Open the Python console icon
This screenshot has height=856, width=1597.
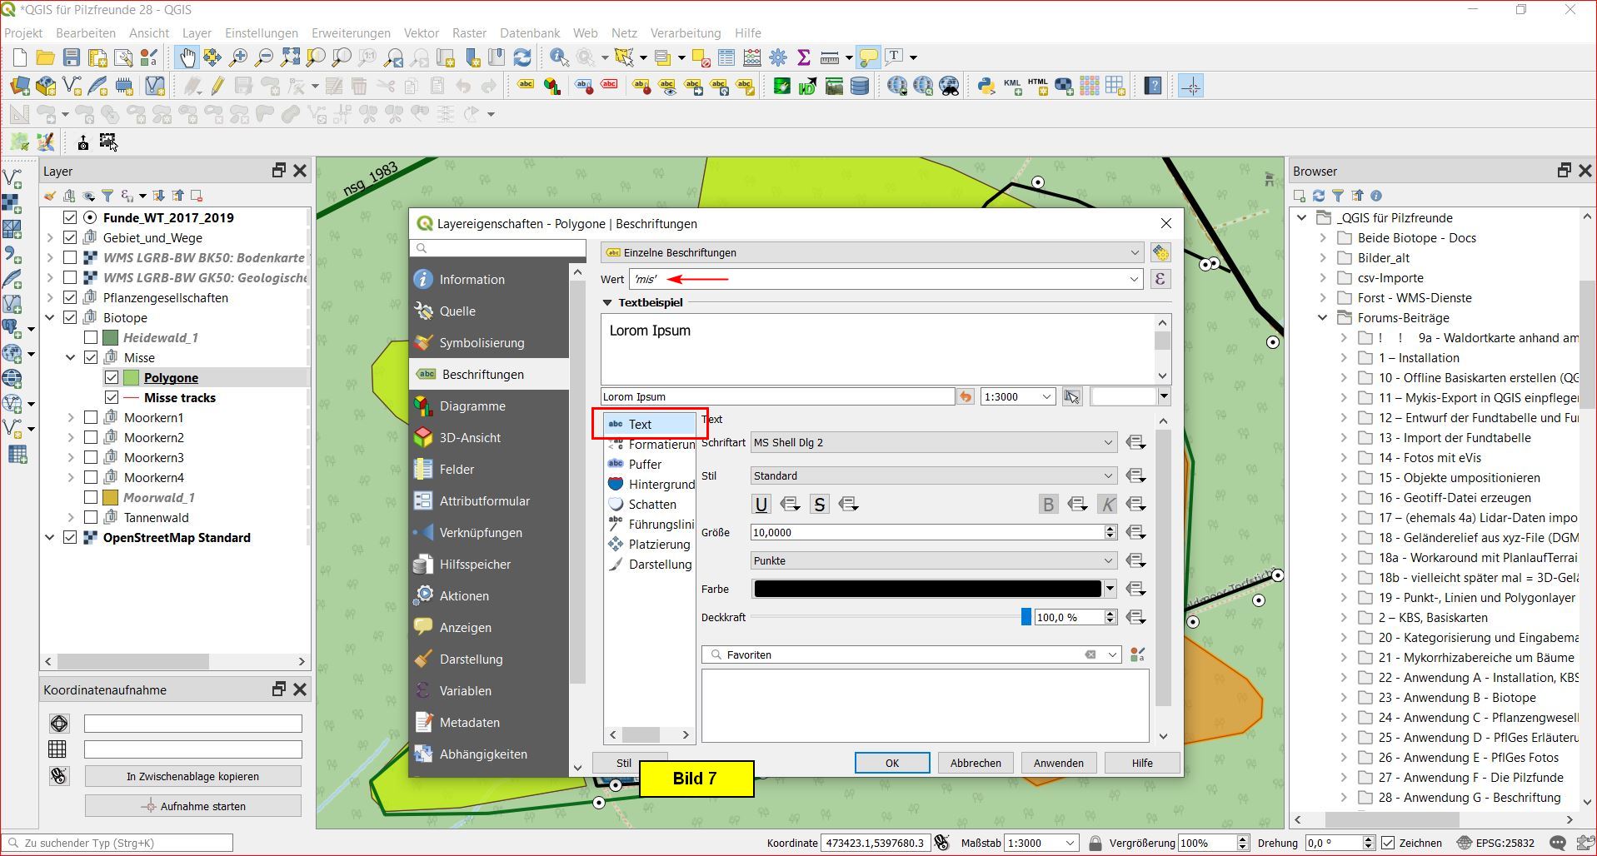[986, 86]
